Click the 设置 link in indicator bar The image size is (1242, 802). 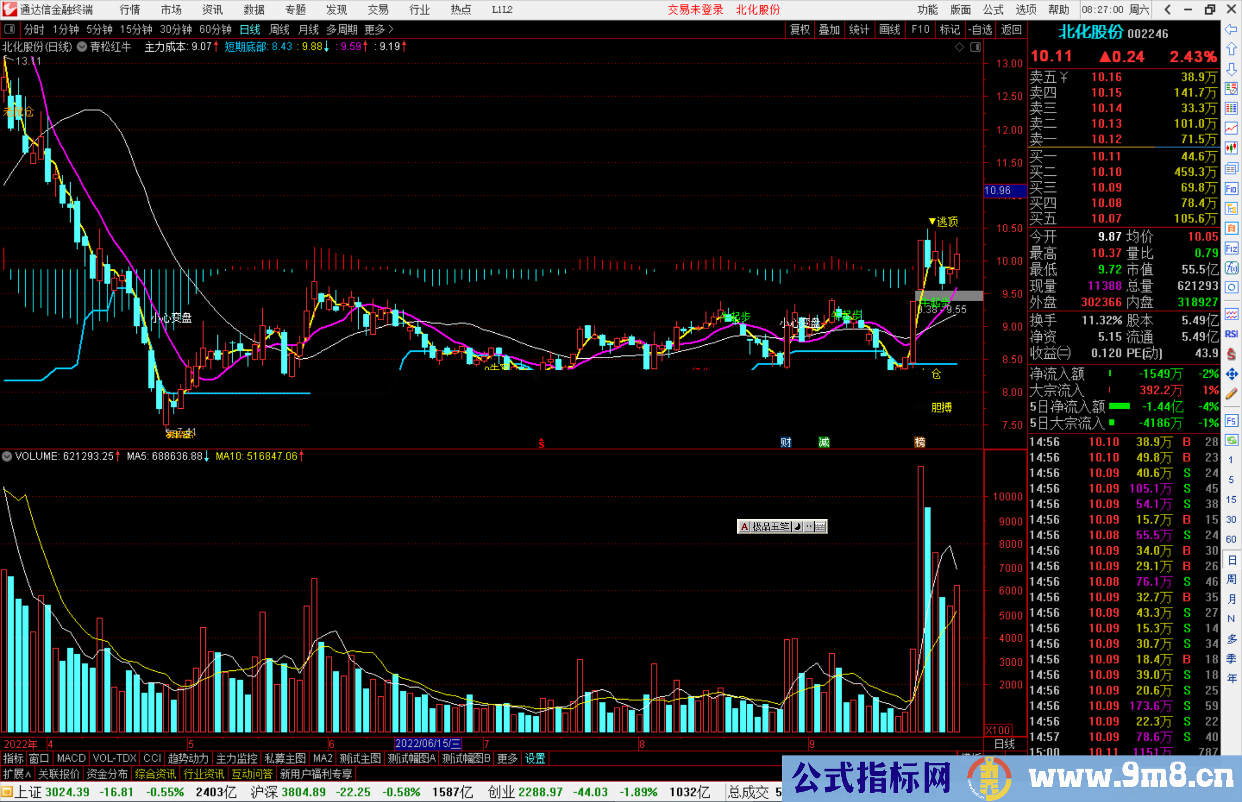[x=535, y=759]
